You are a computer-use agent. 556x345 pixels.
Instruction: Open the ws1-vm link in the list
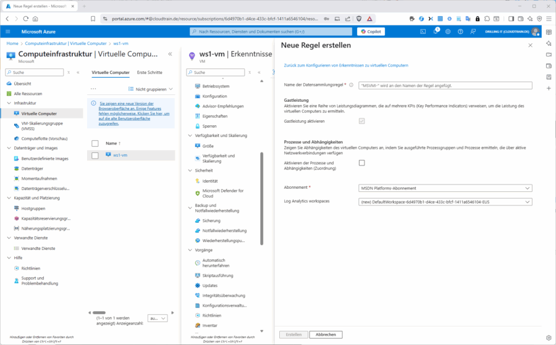120,155
